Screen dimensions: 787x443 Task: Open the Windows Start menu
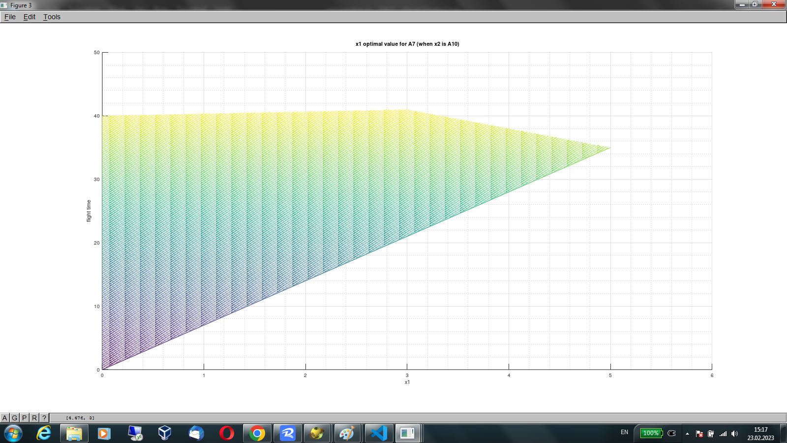(13, 434)
